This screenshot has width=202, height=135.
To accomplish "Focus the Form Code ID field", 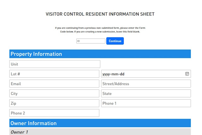I will [91, 41].
